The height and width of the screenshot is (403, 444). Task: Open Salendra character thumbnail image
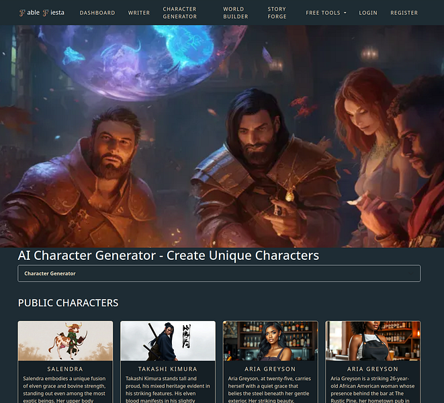pos(65,341)
